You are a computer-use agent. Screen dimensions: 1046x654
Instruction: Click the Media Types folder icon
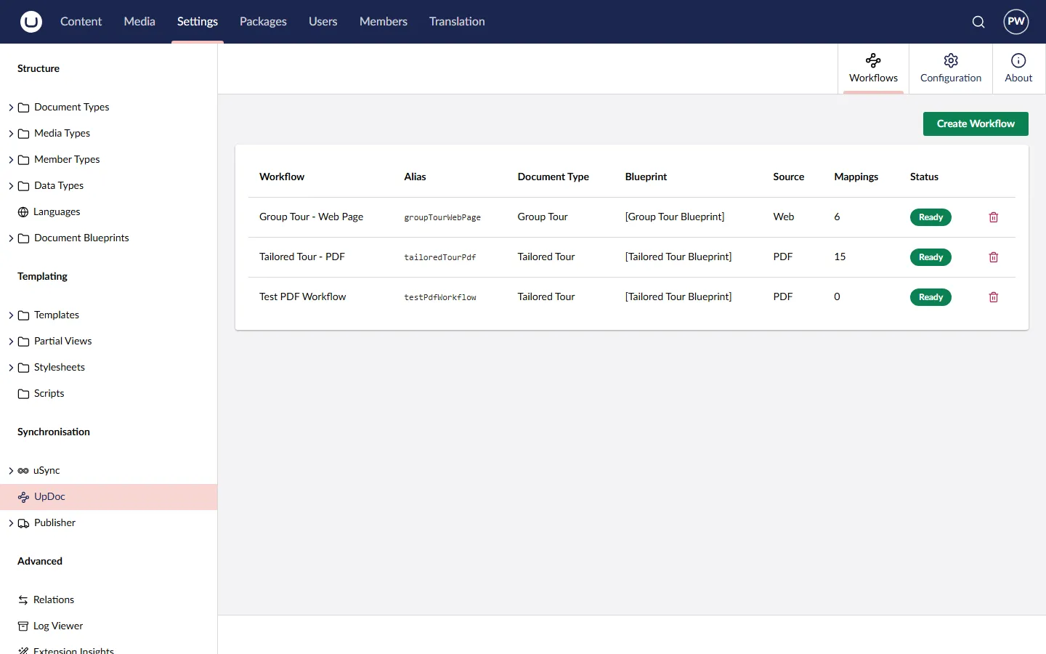(x=23, y=134)
